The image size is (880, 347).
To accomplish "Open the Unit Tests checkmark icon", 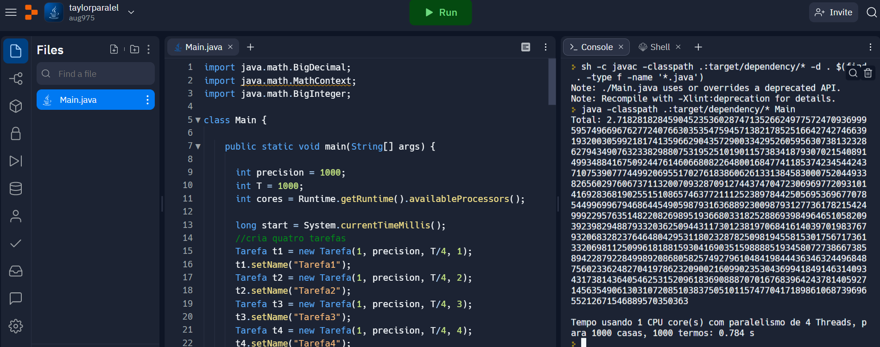I will pyautogui.click(x=16, y=243).
